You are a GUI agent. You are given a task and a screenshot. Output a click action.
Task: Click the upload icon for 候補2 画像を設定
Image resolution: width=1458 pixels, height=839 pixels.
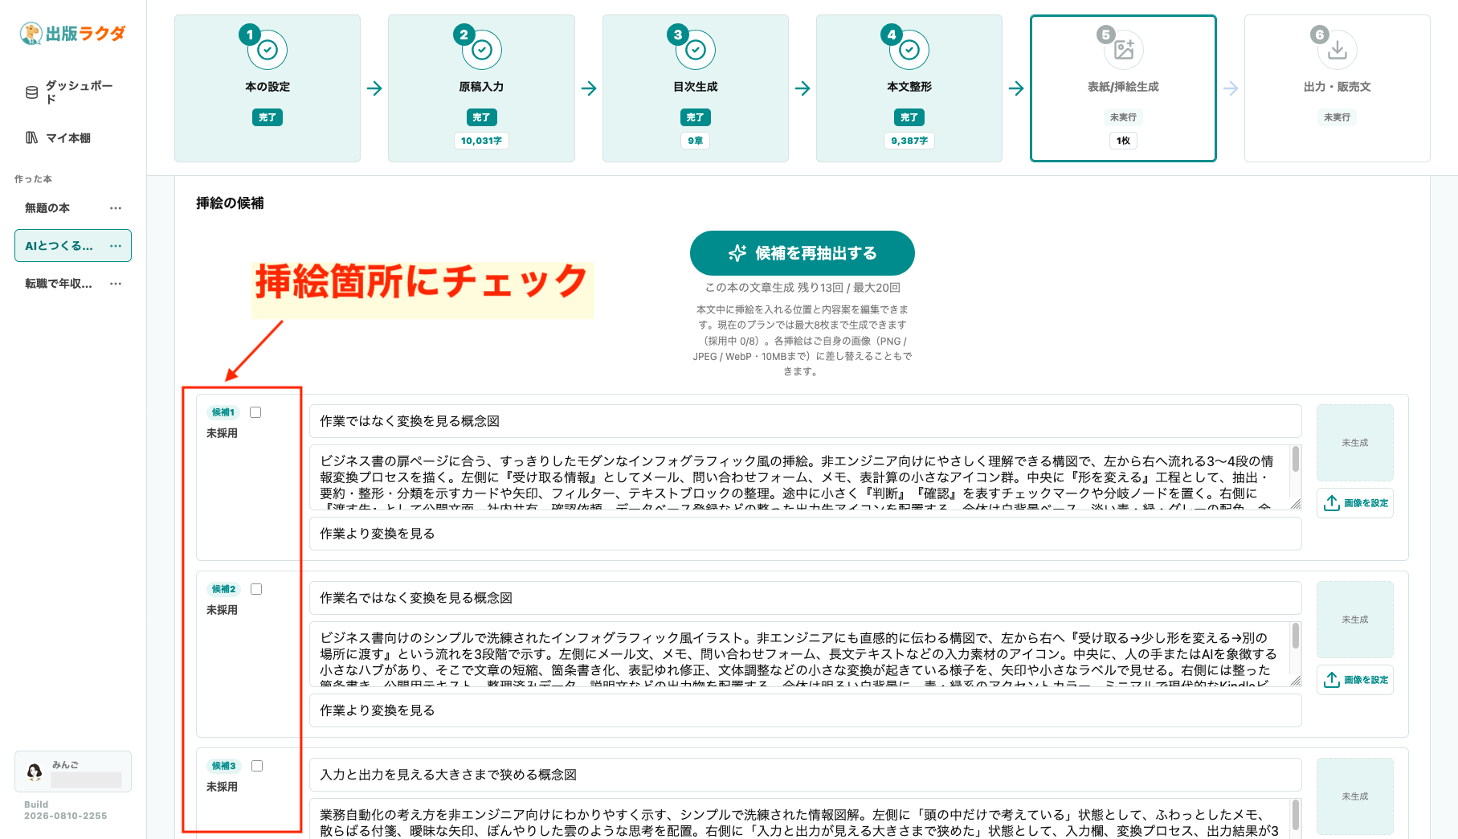(1332, 680)
